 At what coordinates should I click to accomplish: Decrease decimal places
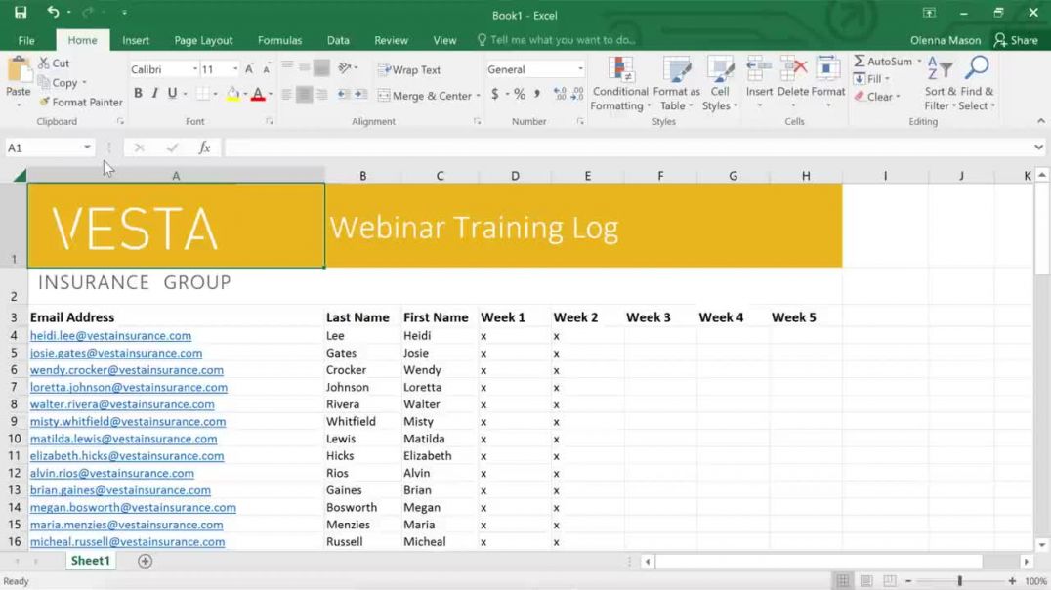(577, 94)
